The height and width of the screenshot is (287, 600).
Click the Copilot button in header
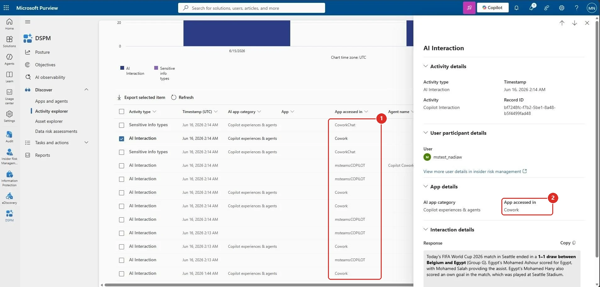click(493, 8)
